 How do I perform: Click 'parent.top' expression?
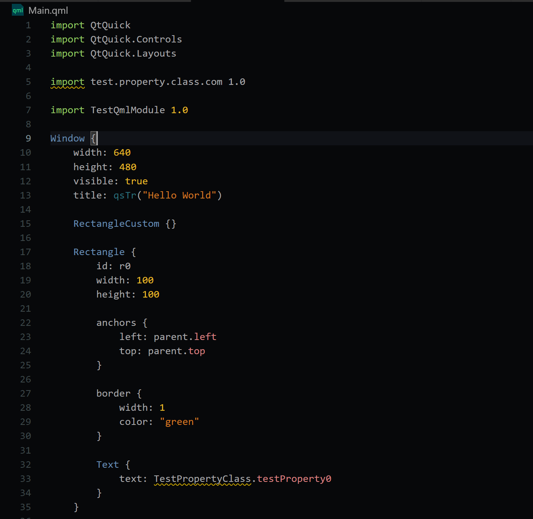(177, 351)
